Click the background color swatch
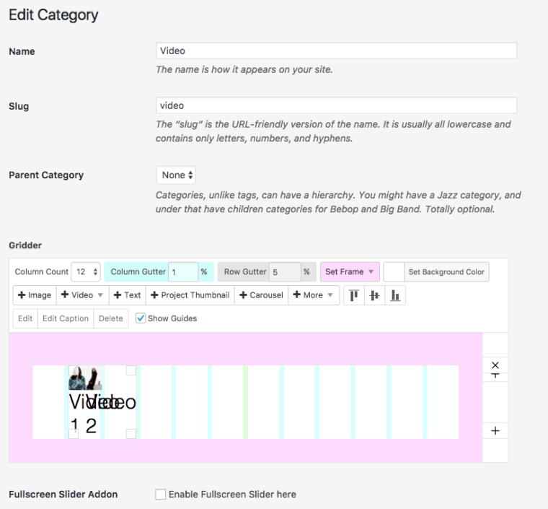This screenshot has width=548, height=509. pyautogui.click(x=394, y=272)
